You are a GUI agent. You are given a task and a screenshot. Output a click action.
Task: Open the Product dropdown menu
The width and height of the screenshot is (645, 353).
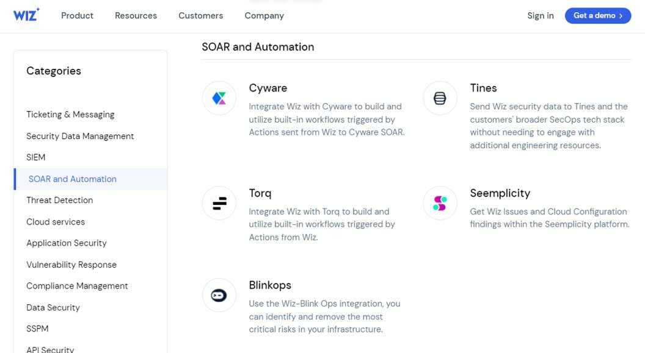click(77, 16)
